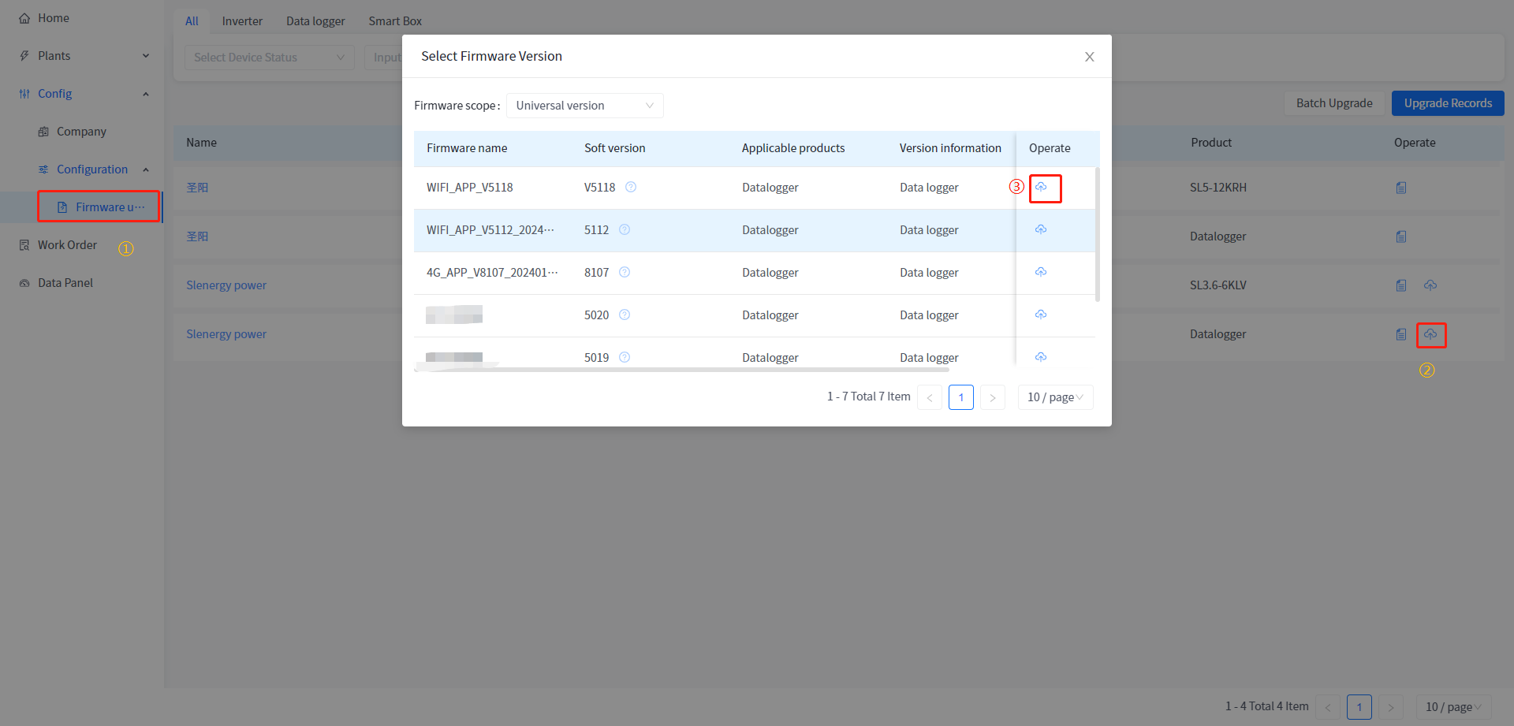This screenshot has height=726, width=1514.
Task: Switch to the Inverter tab
Action: click(242, 21)
